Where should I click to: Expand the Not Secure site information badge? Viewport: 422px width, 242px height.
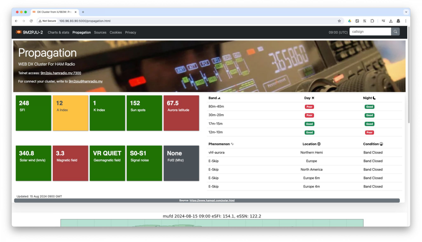47,21
